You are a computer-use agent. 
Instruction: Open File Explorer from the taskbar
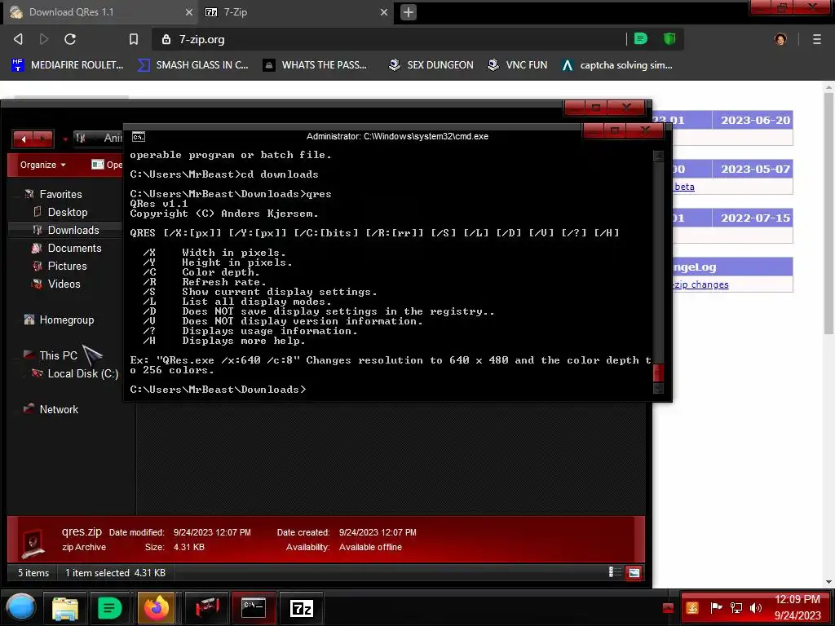(65, 608)
